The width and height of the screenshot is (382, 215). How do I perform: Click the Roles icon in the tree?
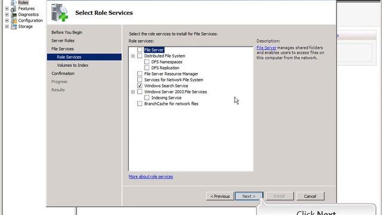click(14, 2)
